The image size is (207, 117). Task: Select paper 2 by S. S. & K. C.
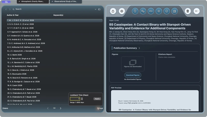click(x=55, y=24)
